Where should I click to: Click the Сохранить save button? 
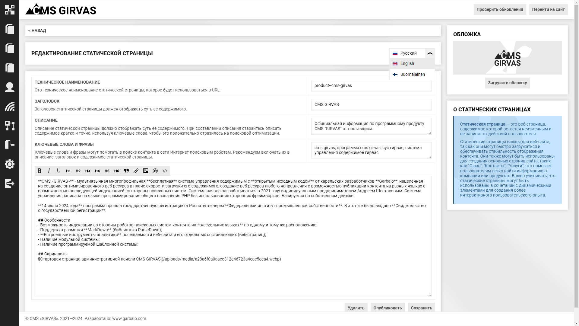[x=422, y=308]
